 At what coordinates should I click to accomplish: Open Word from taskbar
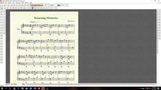(x=35, y=88)
